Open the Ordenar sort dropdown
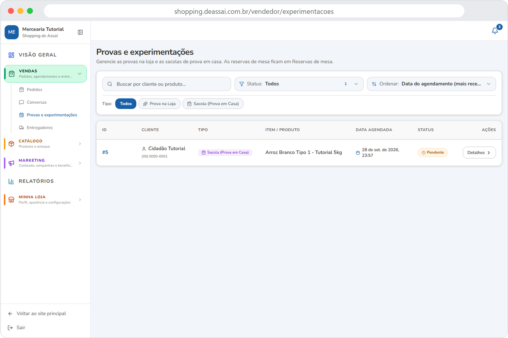This screenshot has height=338, width=508. click(431, 84)
